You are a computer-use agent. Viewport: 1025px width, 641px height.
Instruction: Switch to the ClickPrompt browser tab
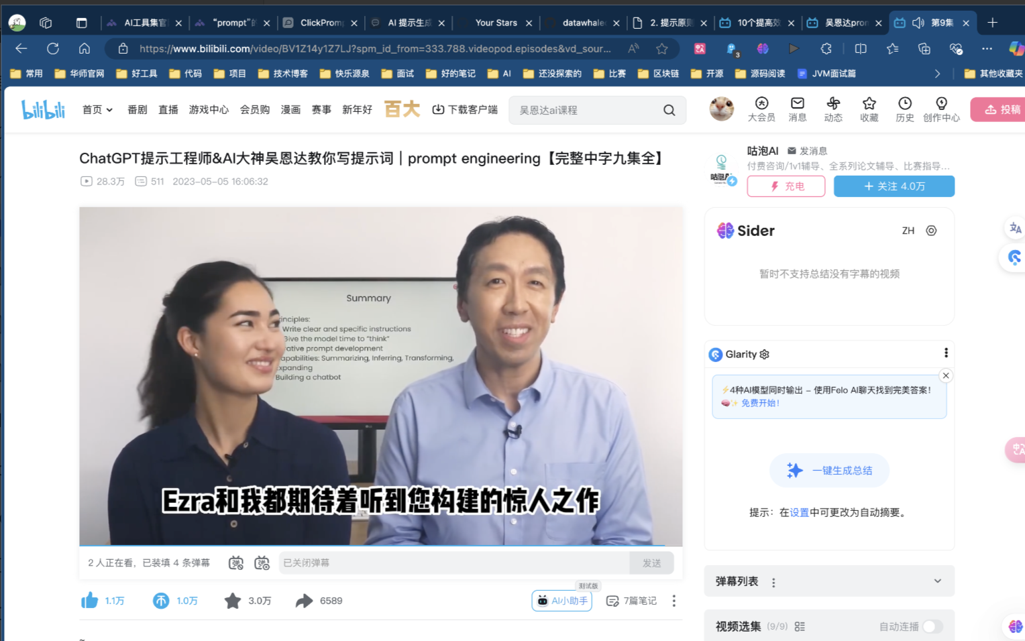coord(321,23)
